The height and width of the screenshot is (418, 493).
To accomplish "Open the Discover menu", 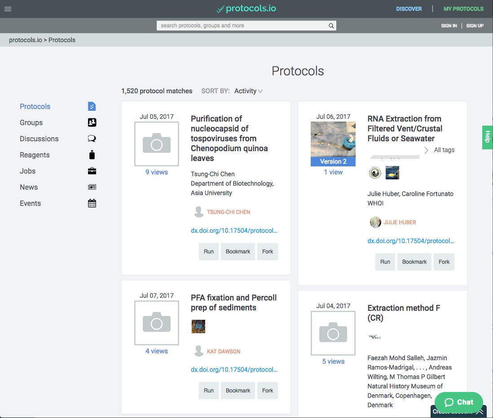I will pyautogui.click(x=409, y=9).
